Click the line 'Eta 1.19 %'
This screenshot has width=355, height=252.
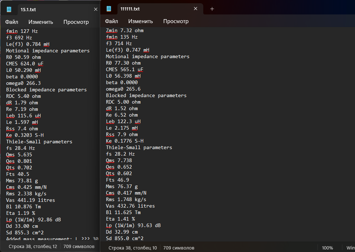[21, 213]
